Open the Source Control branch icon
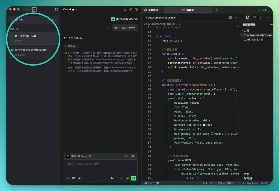Viewport: 279px width, 191px height. 261,17
